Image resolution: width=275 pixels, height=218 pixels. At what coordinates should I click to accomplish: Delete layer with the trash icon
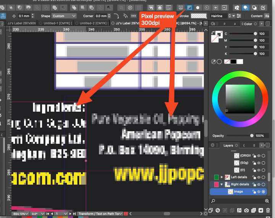(268, 210)
